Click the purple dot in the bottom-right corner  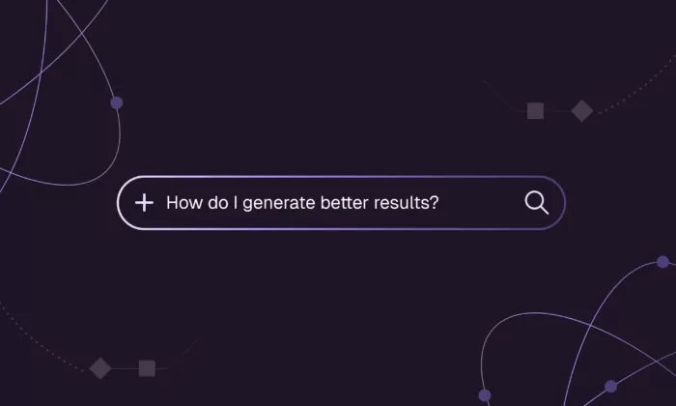pos(610,386)
